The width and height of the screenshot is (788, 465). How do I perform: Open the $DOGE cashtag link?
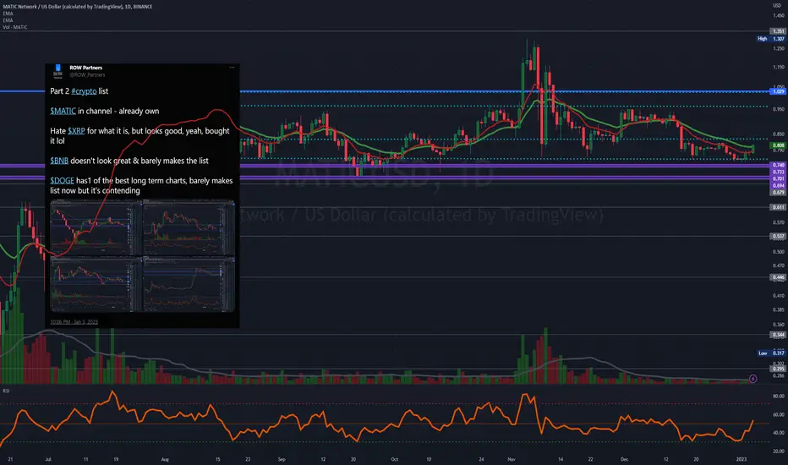(62, 180)
